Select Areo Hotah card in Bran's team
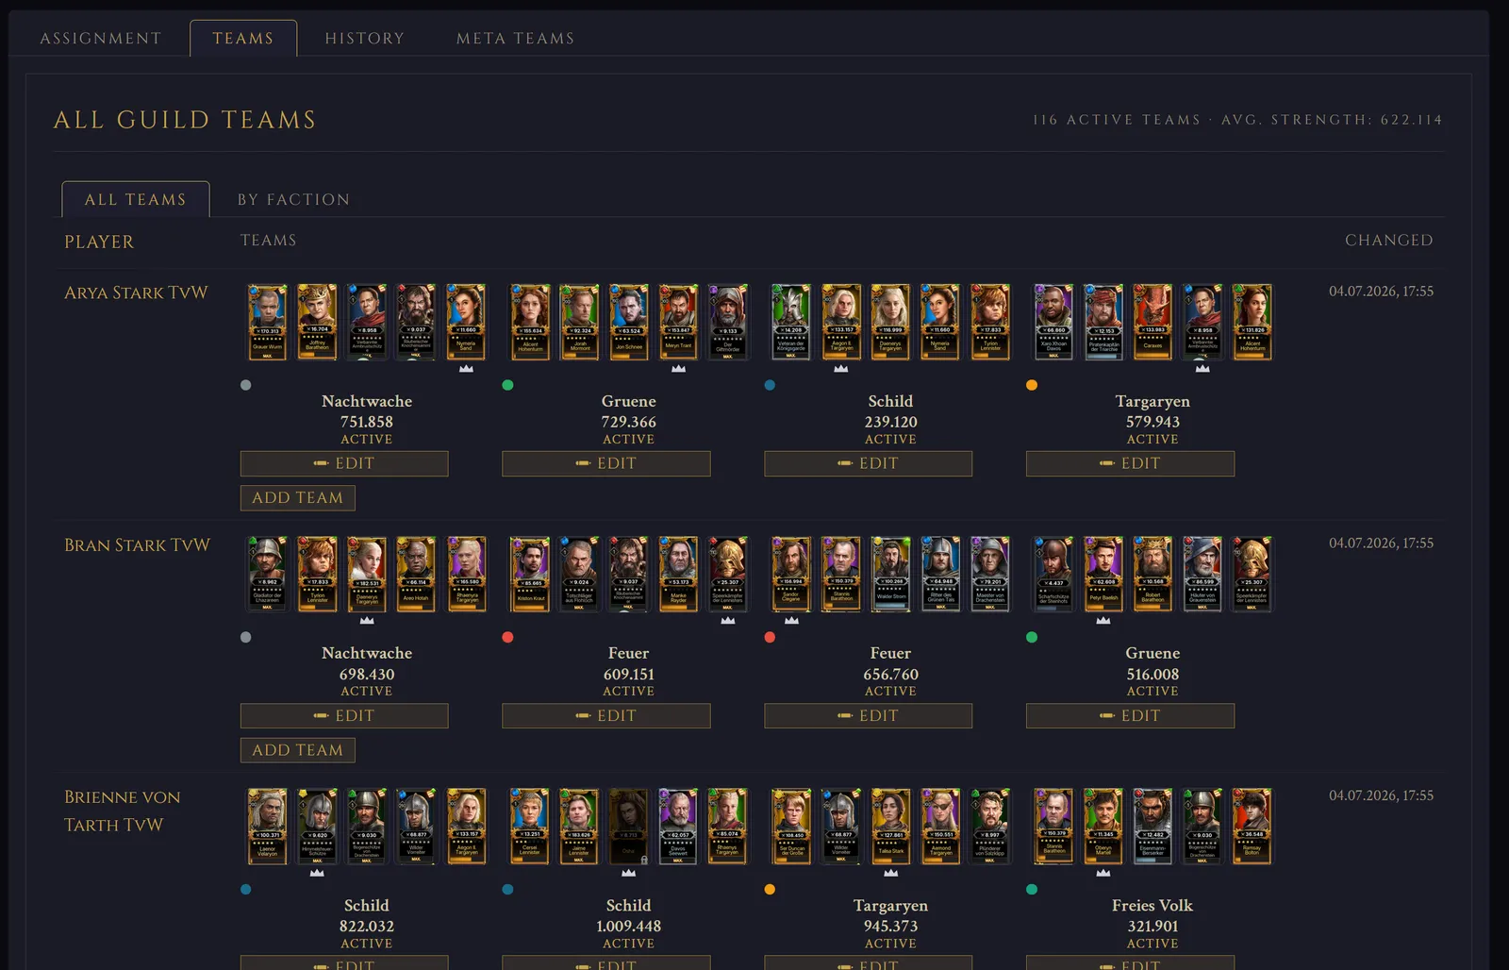Image resolution: width=1509 pixels, height=970 pixels. click(x=416, y=574)
